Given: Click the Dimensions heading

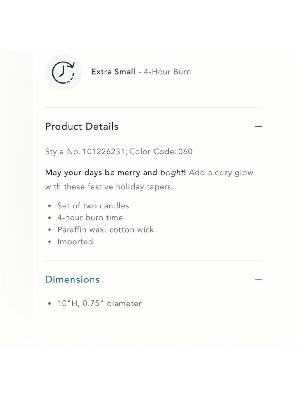Looking at the screenshot, I should click(72, 279).
